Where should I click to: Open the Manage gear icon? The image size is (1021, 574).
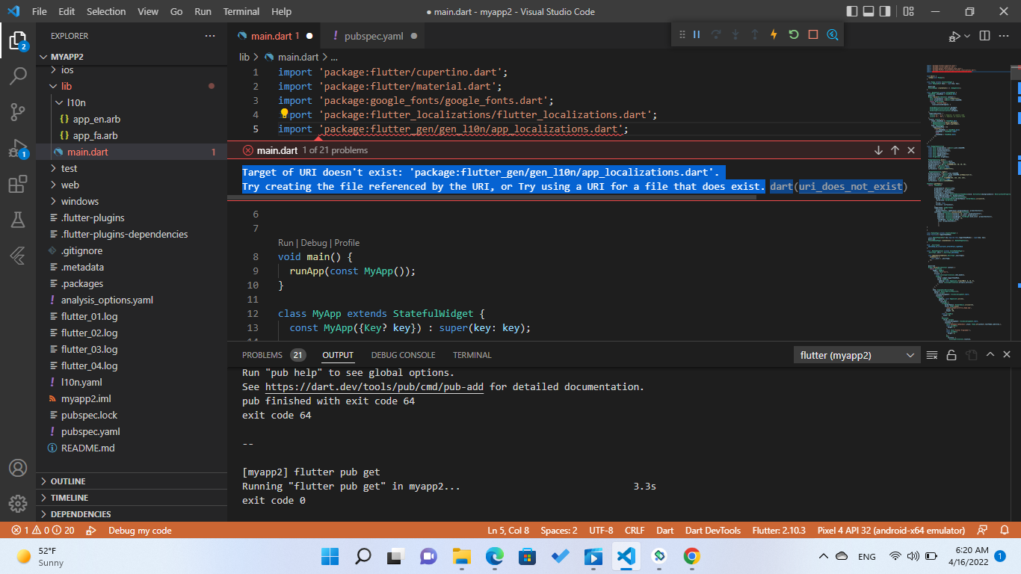click(18, 504)
